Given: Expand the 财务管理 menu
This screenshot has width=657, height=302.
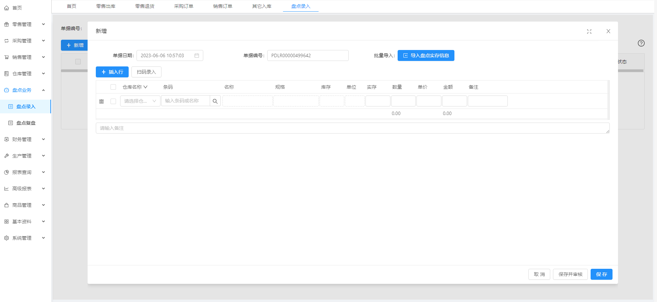Looking at the screenshot, I should [x=43, y=139].
